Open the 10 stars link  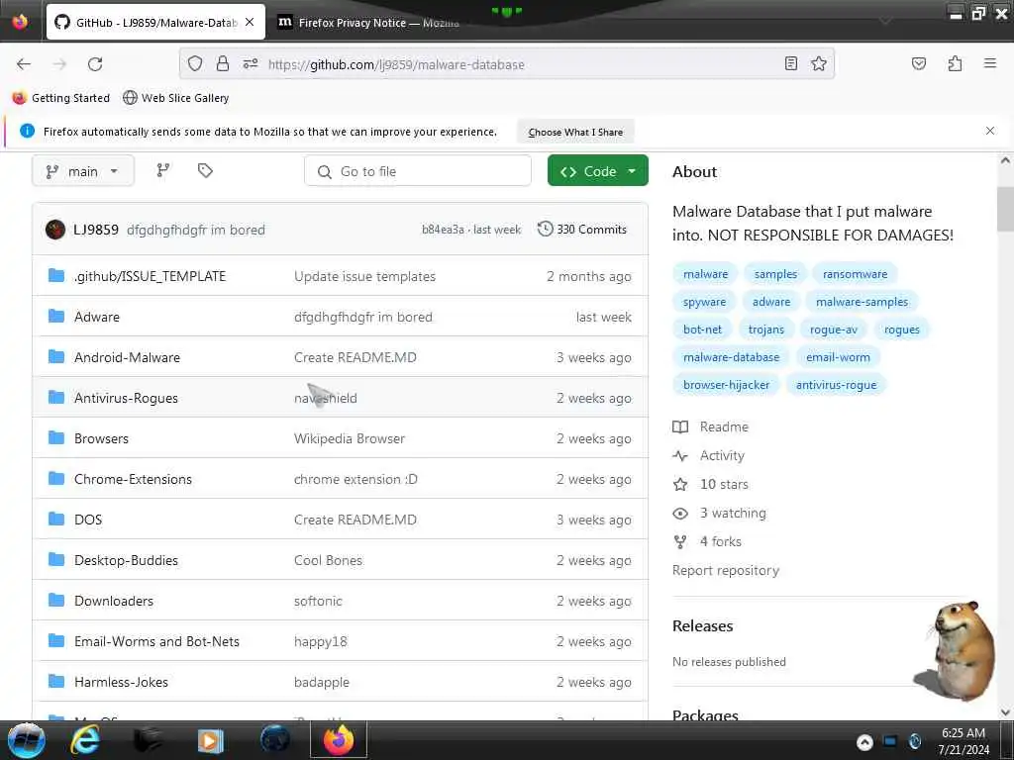click(710, 484)
